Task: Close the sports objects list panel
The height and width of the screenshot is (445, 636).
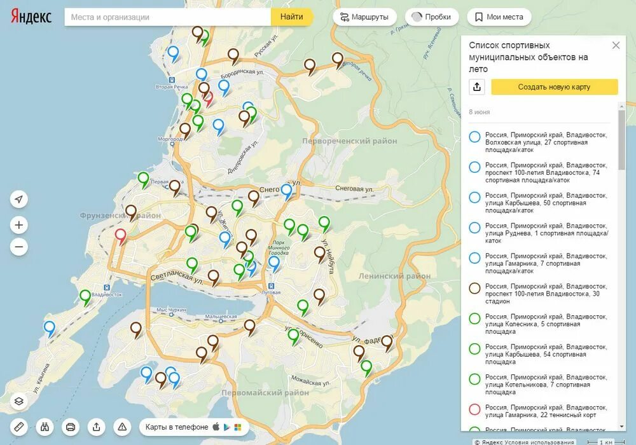Action: (616, 45)
